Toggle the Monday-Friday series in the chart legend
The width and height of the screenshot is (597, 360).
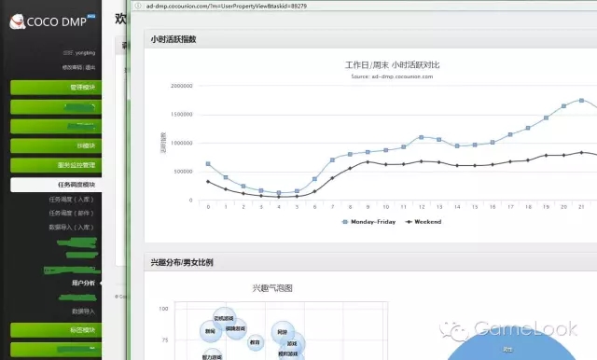[368, 222]
